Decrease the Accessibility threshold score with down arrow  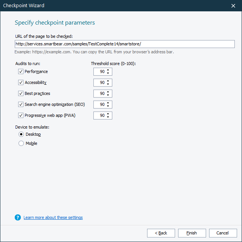pyautogui.click(x=108, y=84)
